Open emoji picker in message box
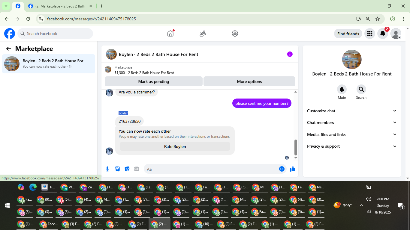The image size is (410, 230). [282, 169]
